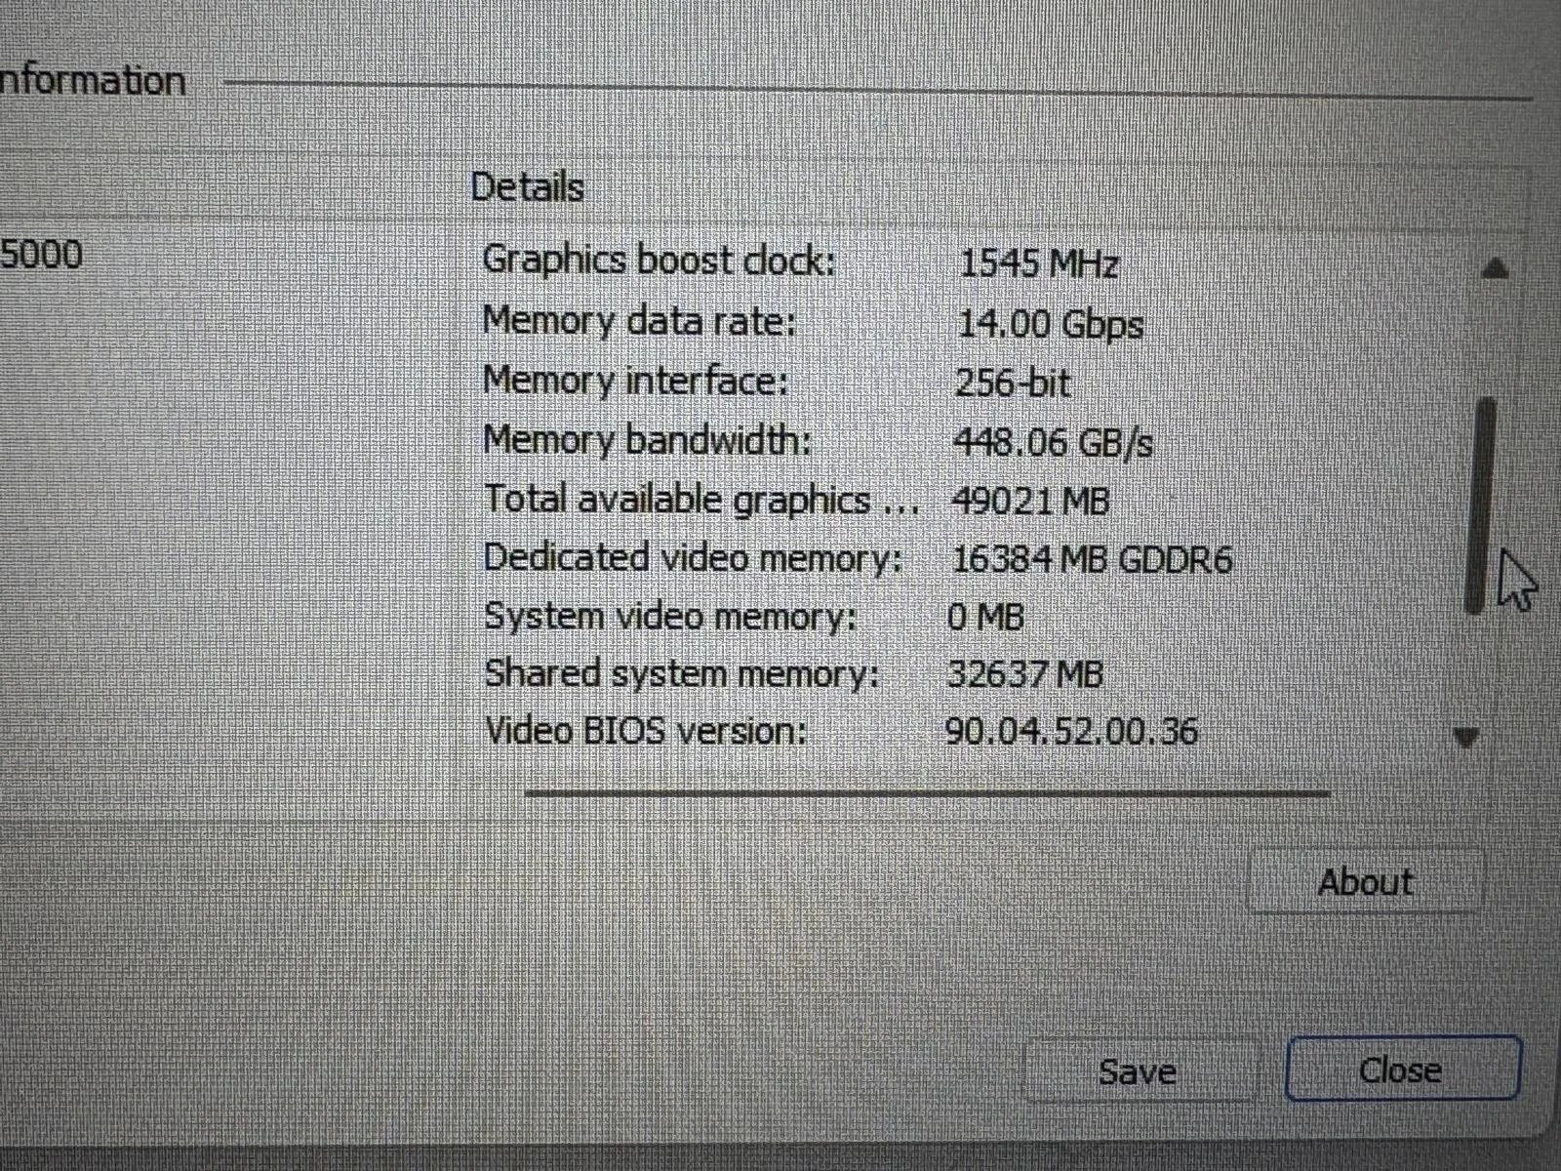Screen dimensions: 1561x1171
Task: Click the scroll down arrow in Details list
Action: pyautogui.click(x=1465, y=738)
